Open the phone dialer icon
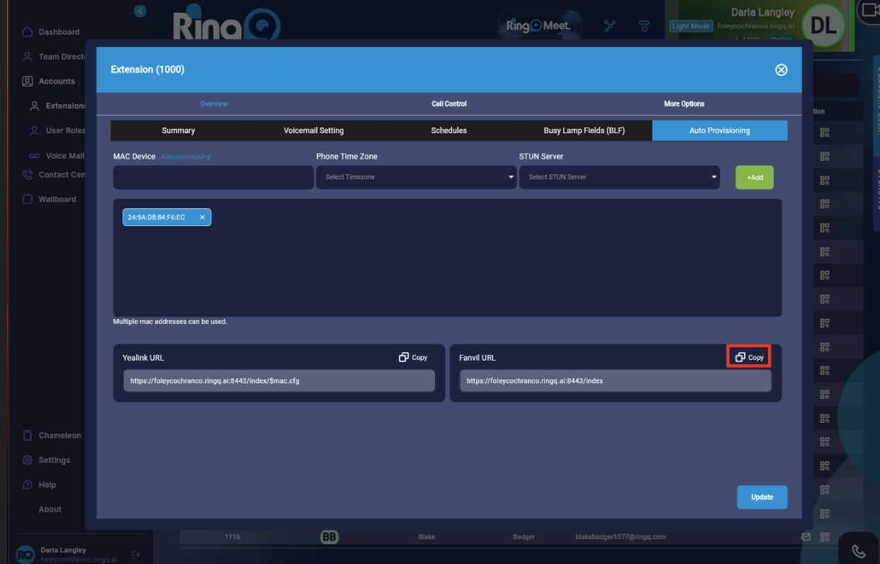Viewport: 880px width, 564px height. tap(858, 551)
